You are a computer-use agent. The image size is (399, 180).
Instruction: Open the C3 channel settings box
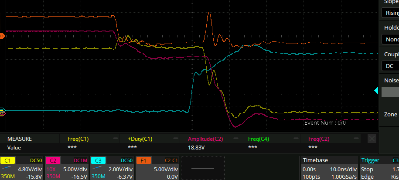112,168
